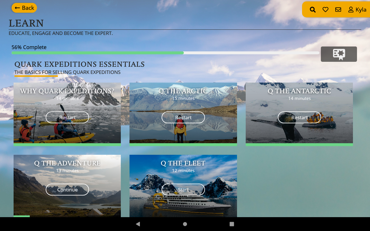Click '12 minutes' on the Fleet card
The image size is (370, 231).
click(183, 171)
